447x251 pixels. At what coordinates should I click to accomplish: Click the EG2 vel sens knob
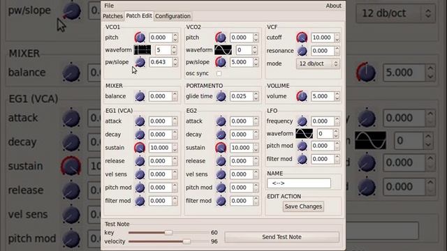pyautogui.click(x=221, y=174)
